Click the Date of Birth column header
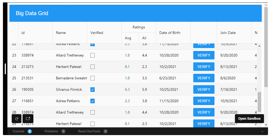This screenshot has height=138, width=272. pyautogui.click(x=170, y=33)
